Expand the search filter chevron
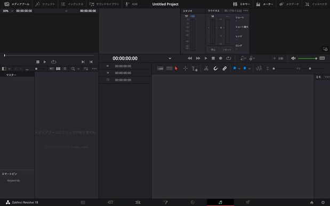Image resolution: width=330 pixels, height=206 pixels. (78, 69)
